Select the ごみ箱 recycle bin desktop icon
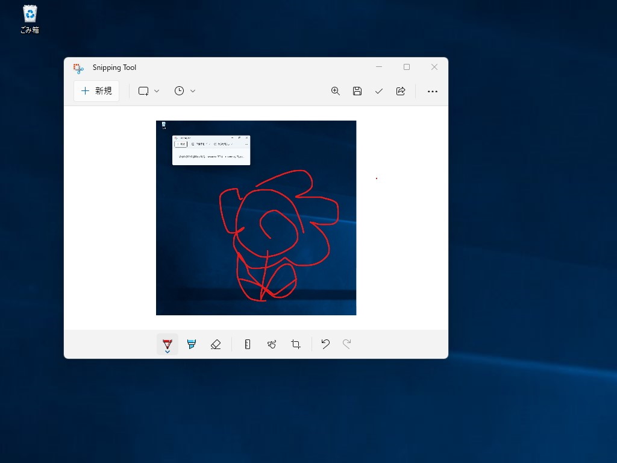The width and height of the screenshot is (617, 463). pyautogui.click(x=30, y=19)
